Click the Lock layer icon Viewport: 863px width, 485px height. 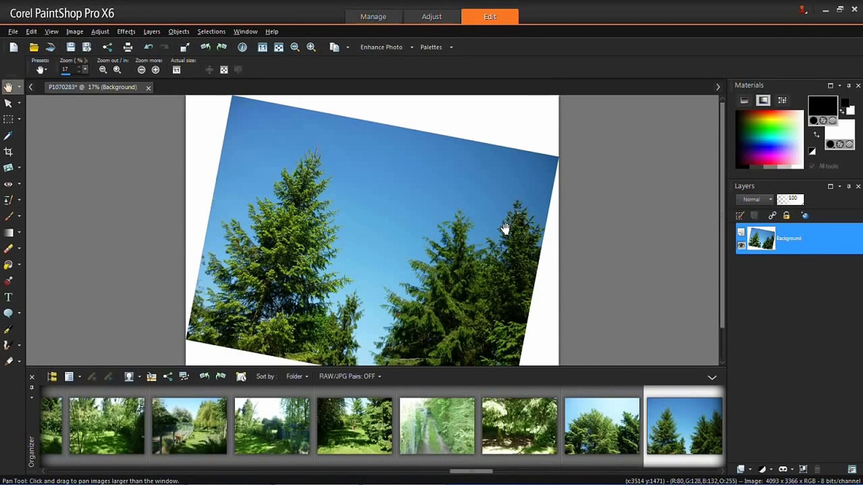(786, 216)
